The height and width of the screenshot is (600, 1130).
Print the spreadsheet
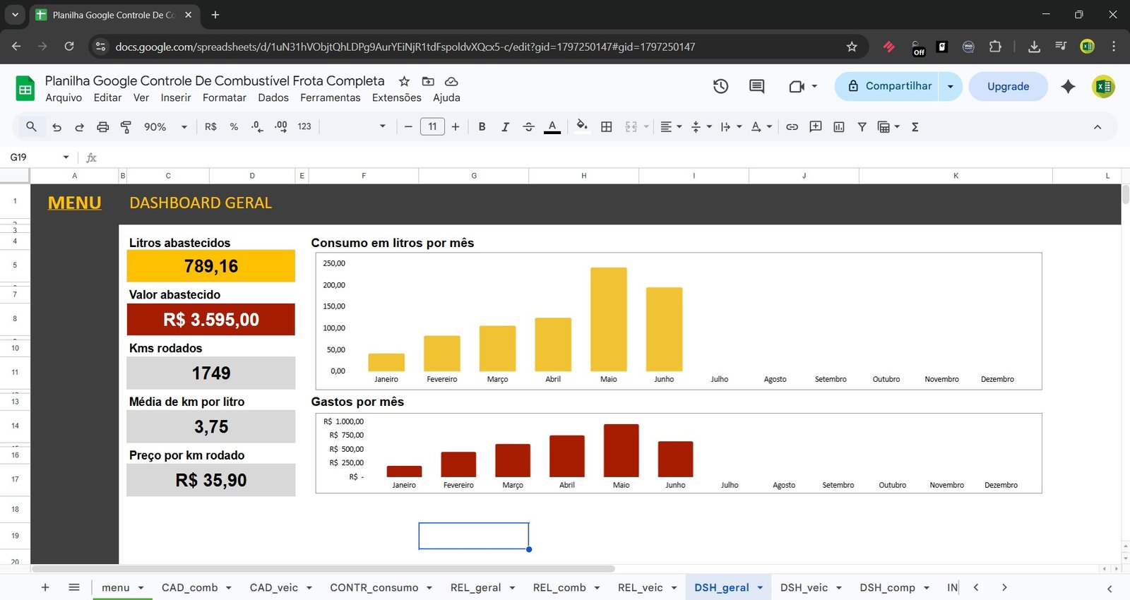103,127
